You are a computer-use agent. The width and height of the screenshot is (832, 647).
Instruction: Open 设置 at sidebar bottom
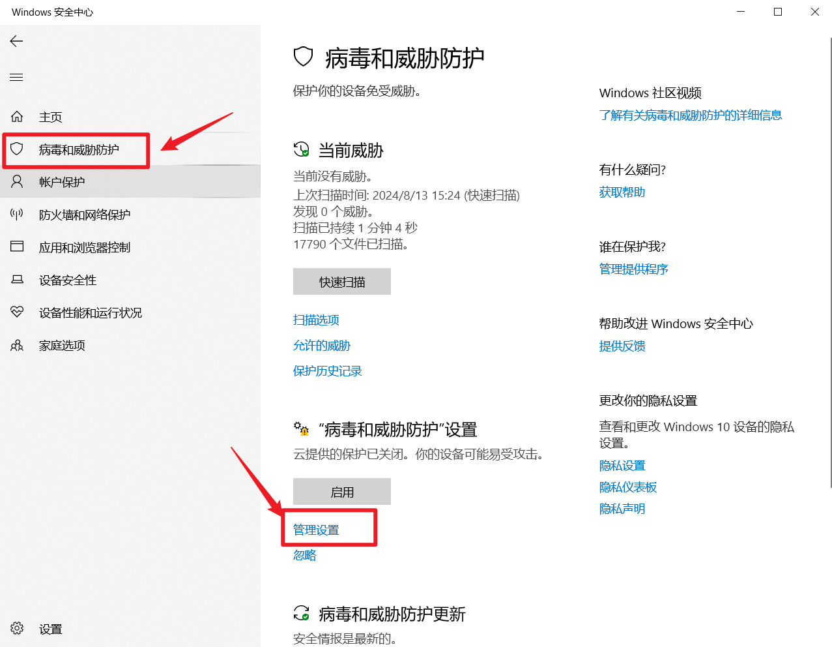[x=130, y=629]
